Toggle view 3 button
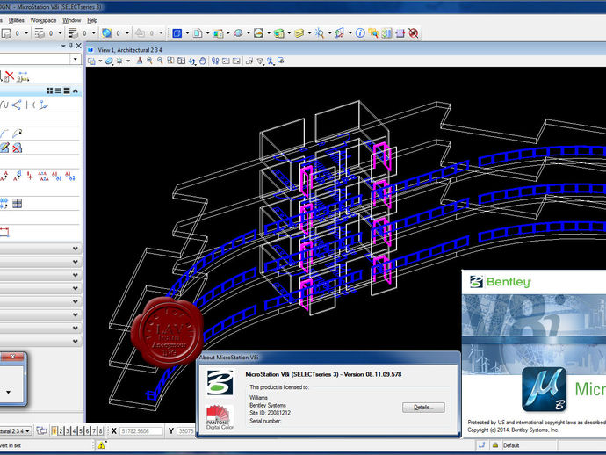This screenshot has height=455, width=606. (68, 430)
